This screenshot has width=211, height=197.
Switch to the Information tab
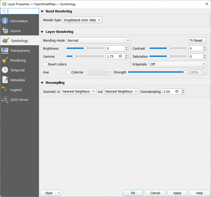coord(20,21)
